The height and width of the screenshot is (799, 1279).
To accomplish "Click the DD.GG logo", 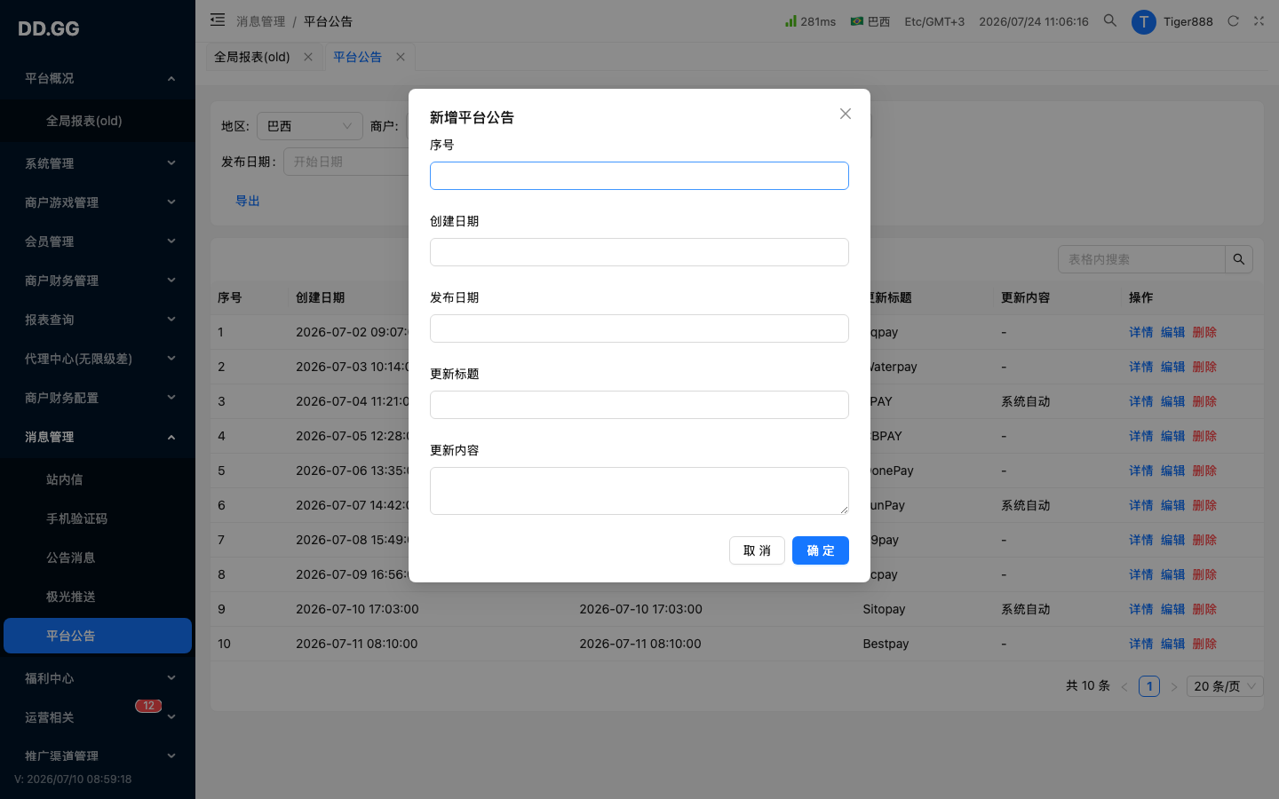I will [x=49, y=28].
